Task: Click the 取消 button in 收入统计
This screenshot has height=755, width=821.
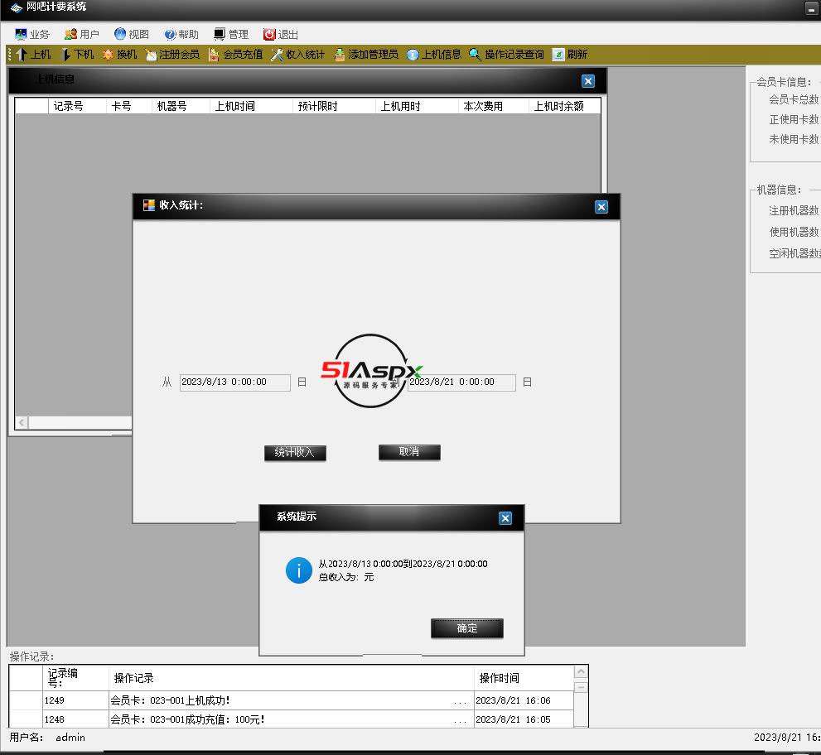Action: (409, 451)
